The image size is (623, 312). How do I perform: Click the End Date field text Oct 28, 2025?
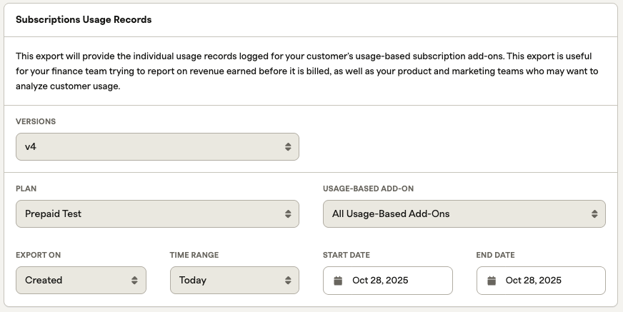click(533, 281)
